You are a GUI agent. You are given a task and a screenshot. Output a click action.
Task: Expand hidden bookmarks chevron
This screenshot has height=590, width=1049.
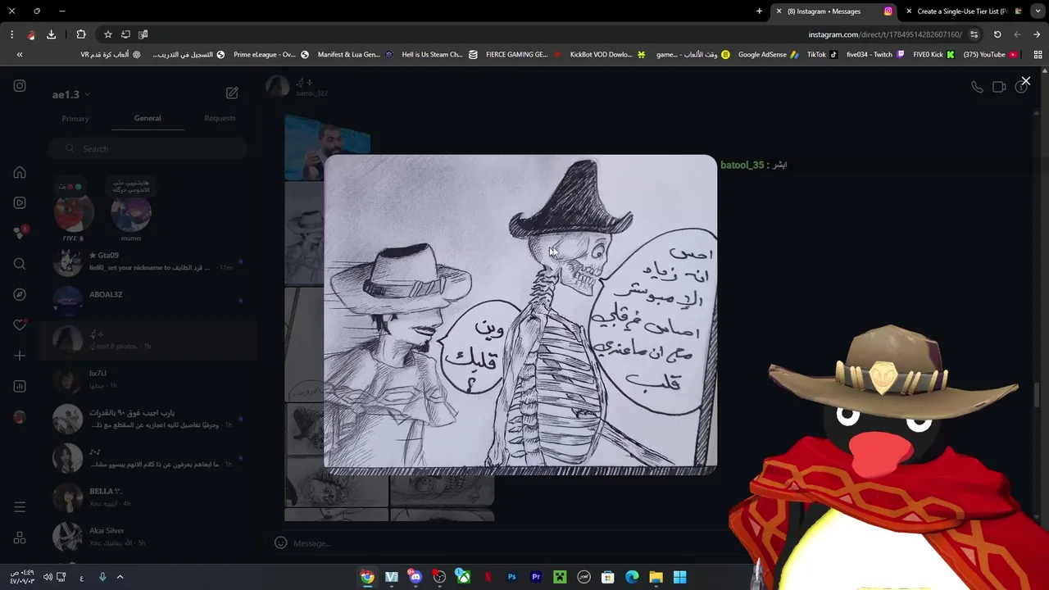(x=20, y=54)
